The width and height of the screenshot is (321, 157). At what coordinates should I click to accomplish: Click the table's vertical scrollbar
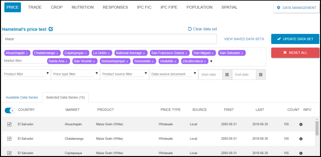click(317, 128)
